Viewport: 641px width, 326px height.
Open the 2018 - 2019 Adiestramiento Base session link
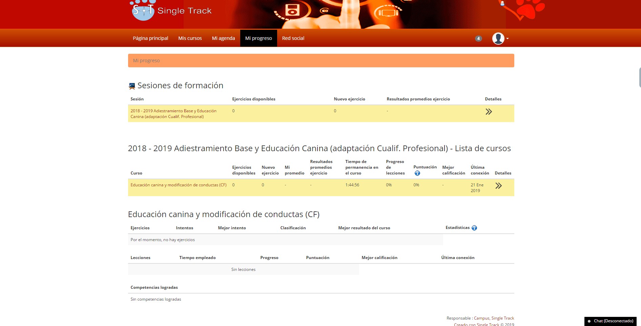coord(173,114)
